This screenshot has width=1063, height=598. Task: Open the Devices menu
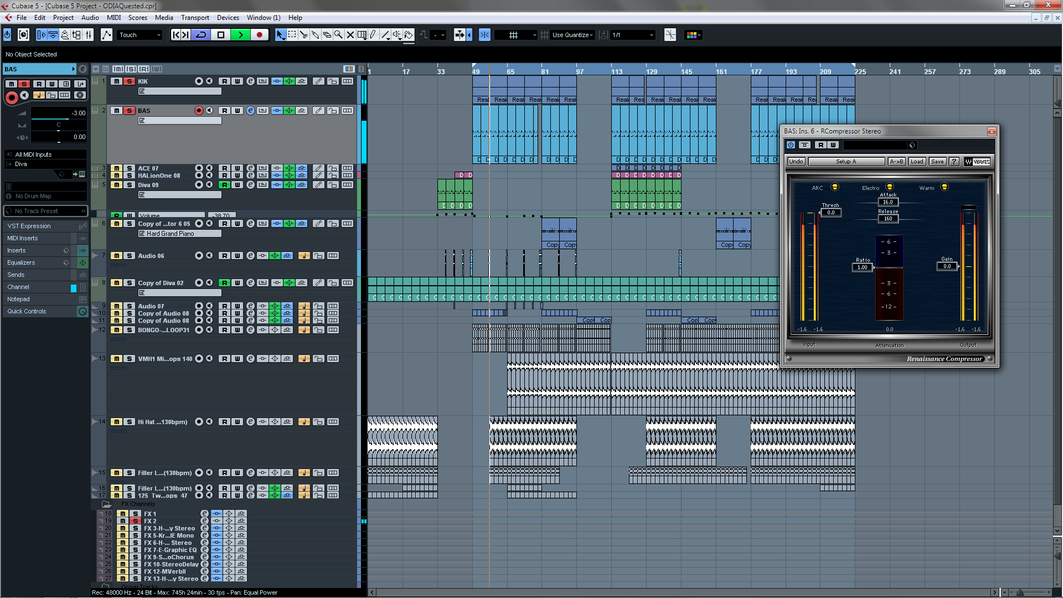[228, 18]
